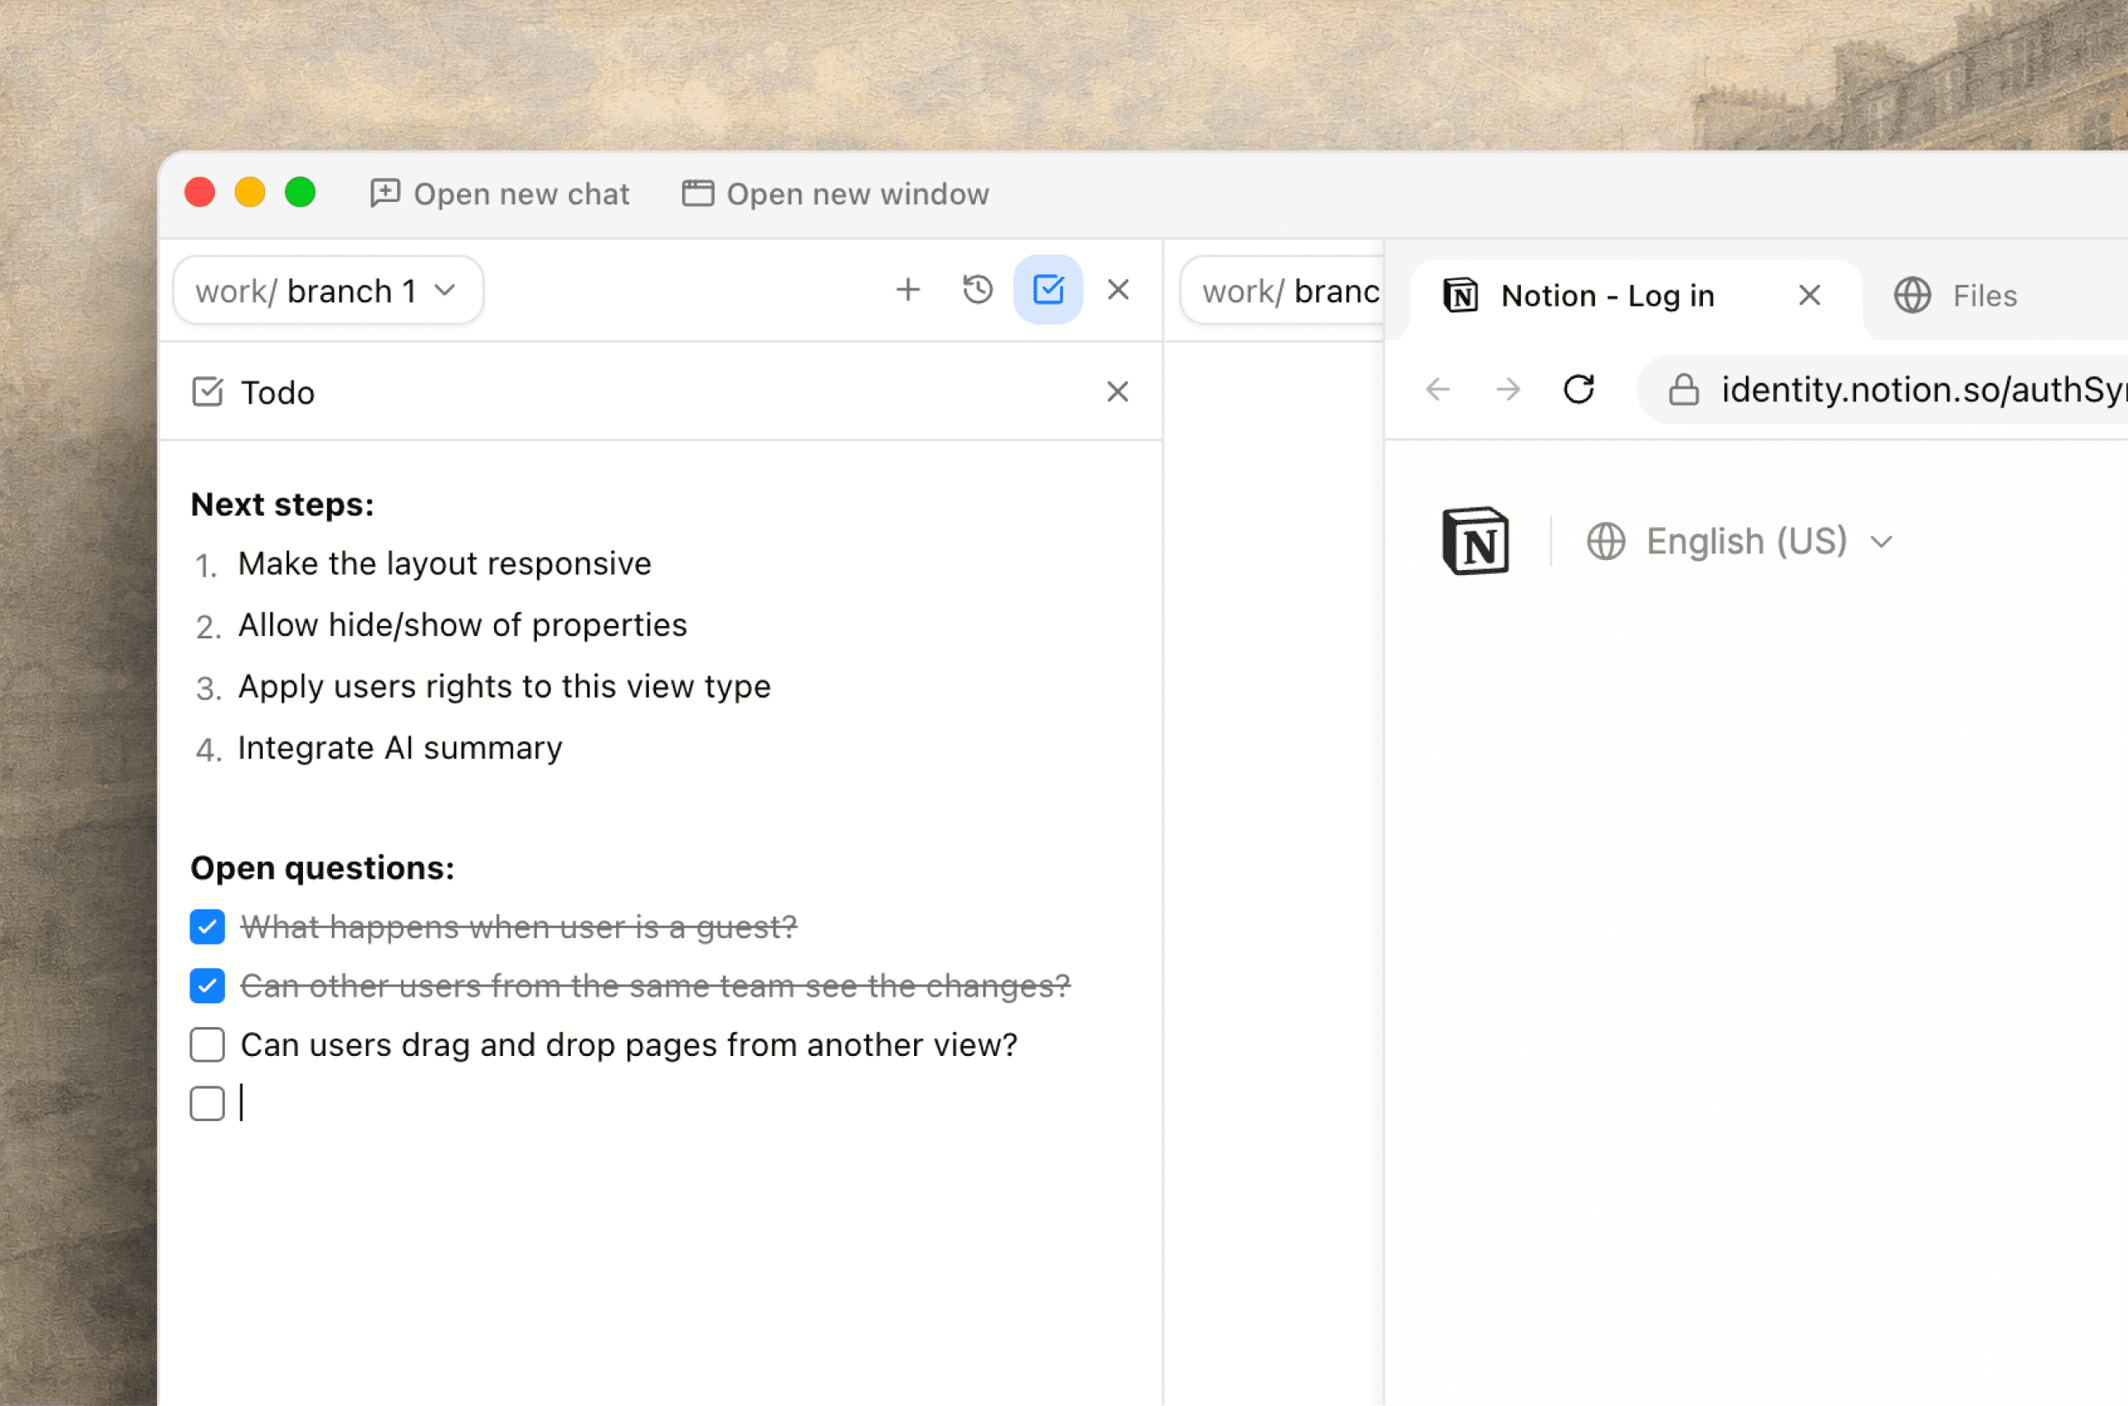Switch to the Notion - Log in tab

[x=1607, y=296]
